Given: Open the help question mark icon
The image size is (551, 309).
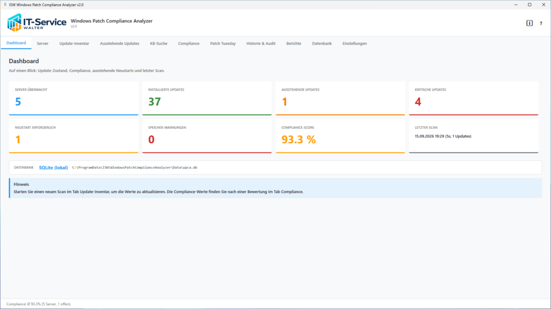Looking at the screenshot, I should (541, 23).
